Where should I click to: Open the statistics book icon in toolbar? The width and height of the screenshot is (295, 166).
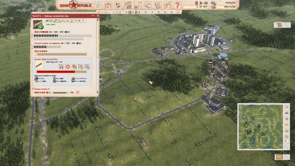pos(158,5)
